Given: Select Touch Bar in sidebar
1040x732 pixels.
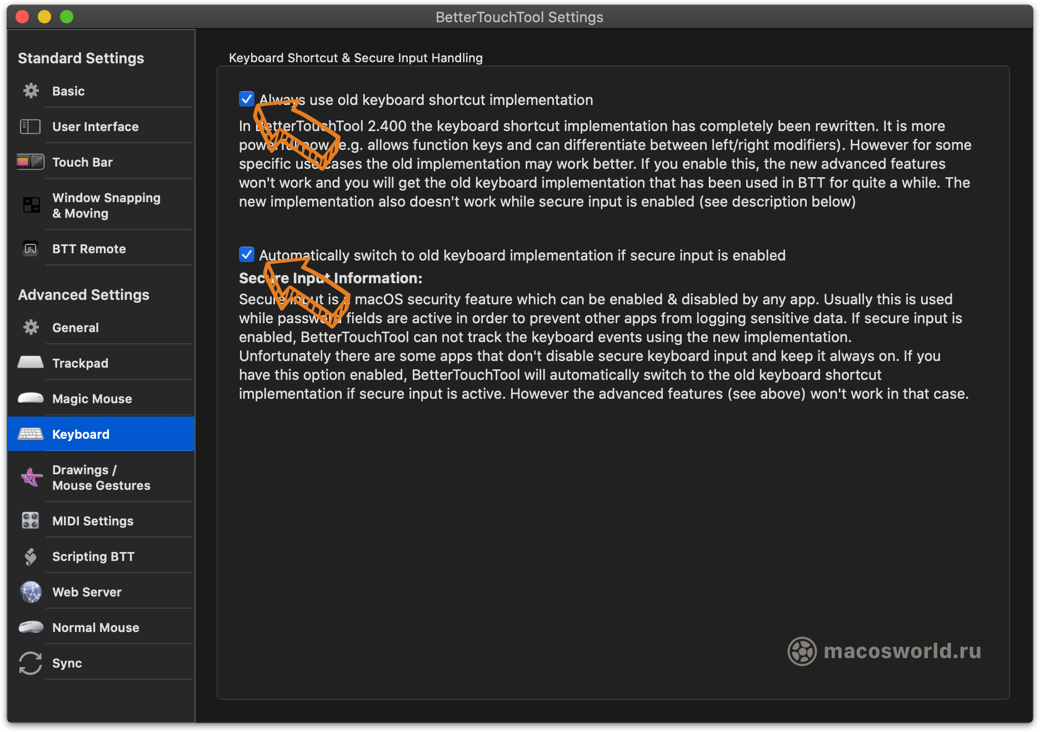Looking at the screenshot, I should point(101,162).
